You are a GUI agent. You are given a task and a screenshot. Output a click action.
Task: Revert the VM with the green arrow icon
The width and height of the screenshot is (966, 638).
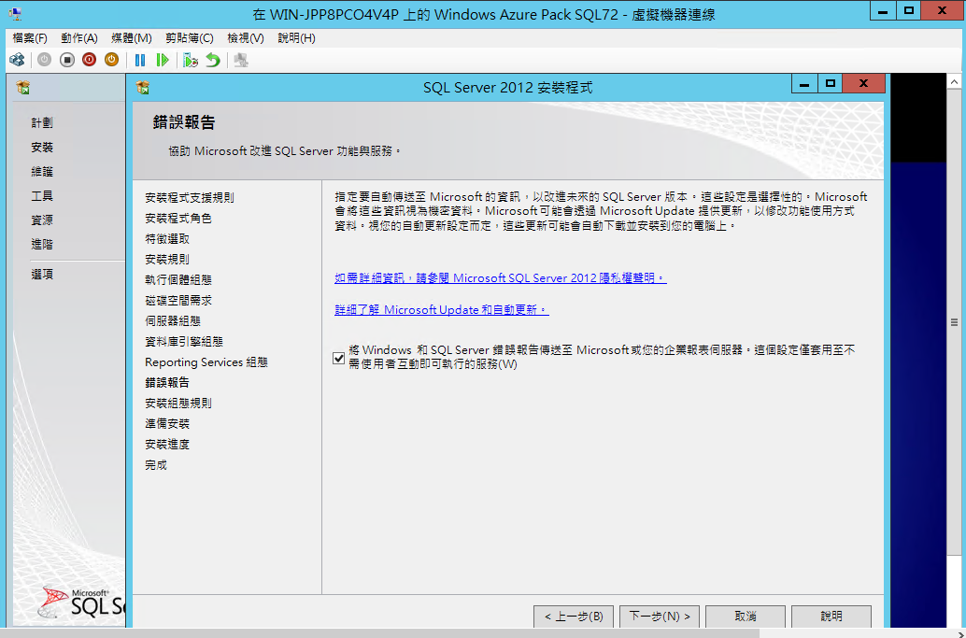[x=213, y=60]
